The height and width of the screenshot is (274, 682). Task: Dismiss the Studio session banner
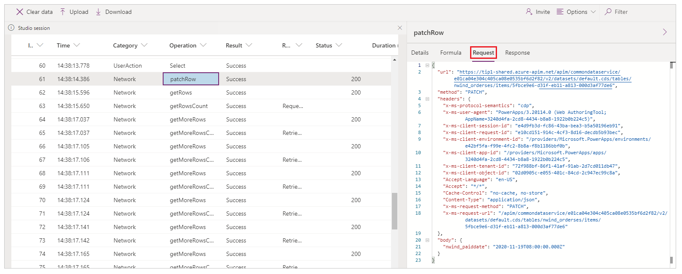400,28
